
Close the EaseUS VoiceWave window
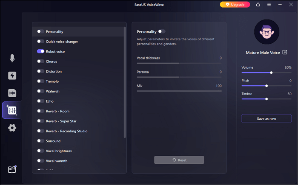coord(291,5)
